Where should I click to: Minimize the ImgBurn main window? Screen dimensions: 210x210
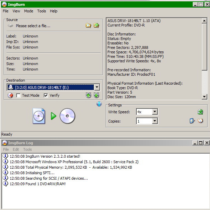pos(195,4)
